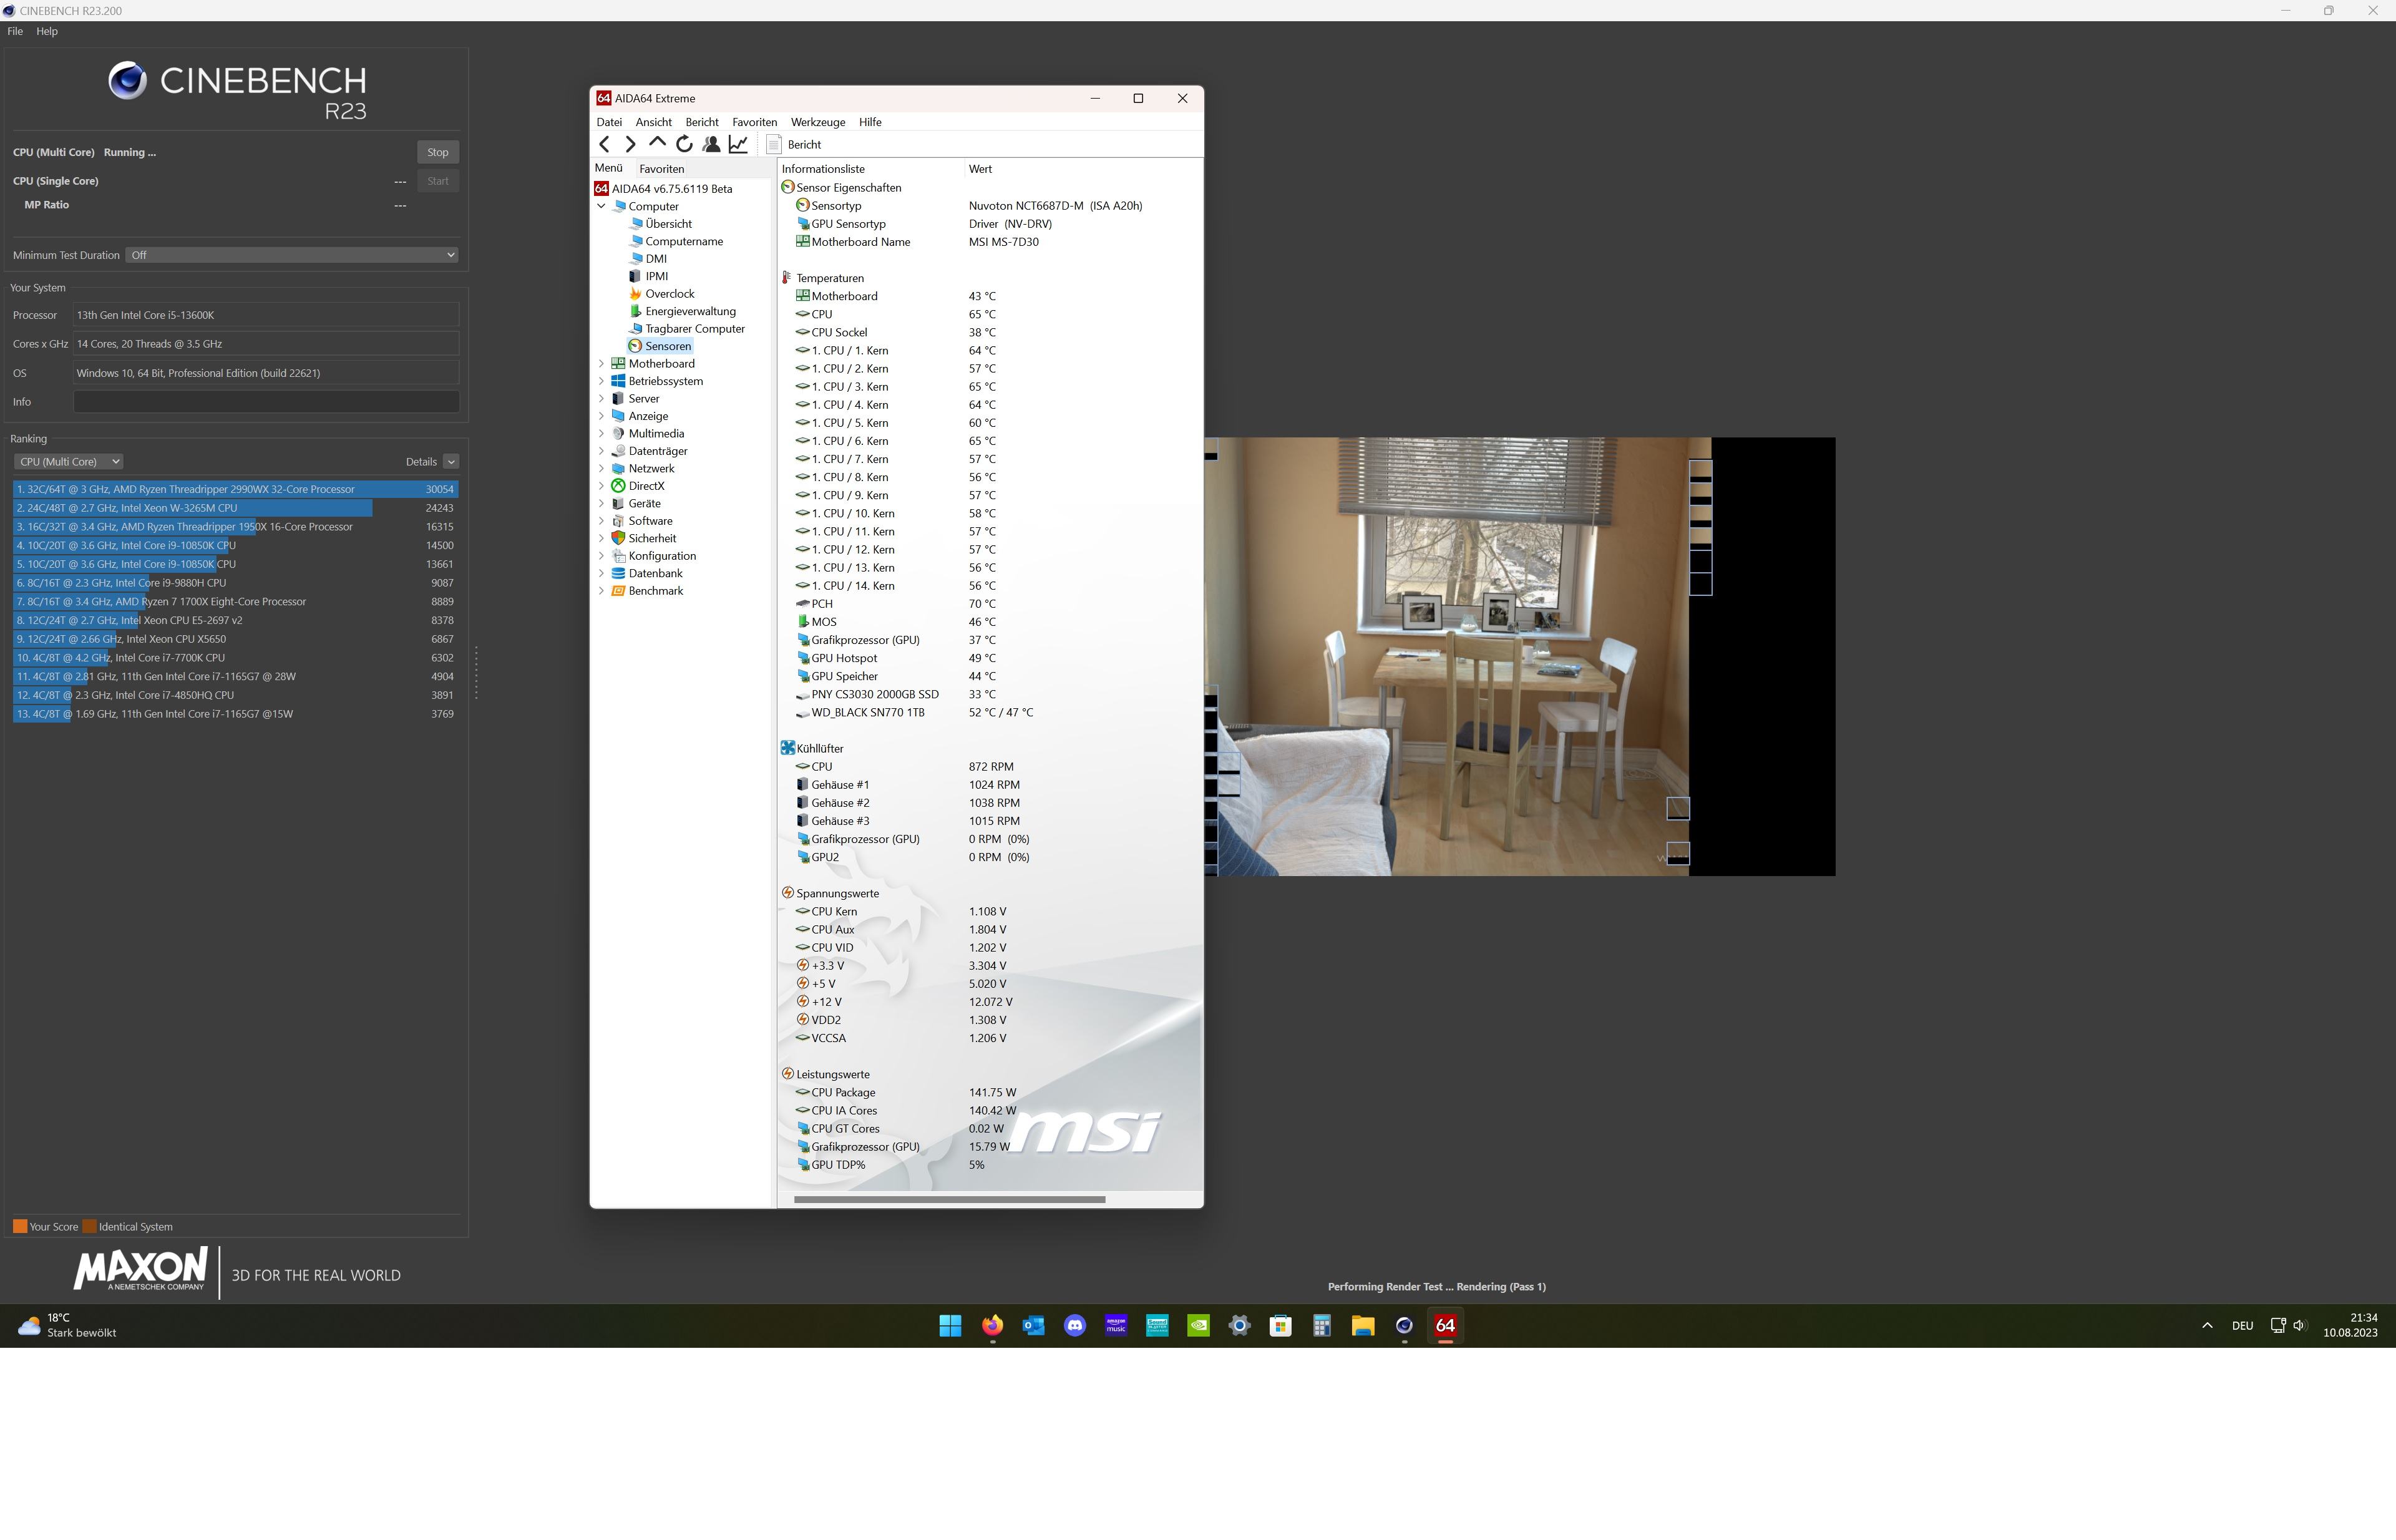Screen dimensions: 2396x1540
Task: Open the graph chart icon in AIDA64 toolbar
Action: pos(738,145)
